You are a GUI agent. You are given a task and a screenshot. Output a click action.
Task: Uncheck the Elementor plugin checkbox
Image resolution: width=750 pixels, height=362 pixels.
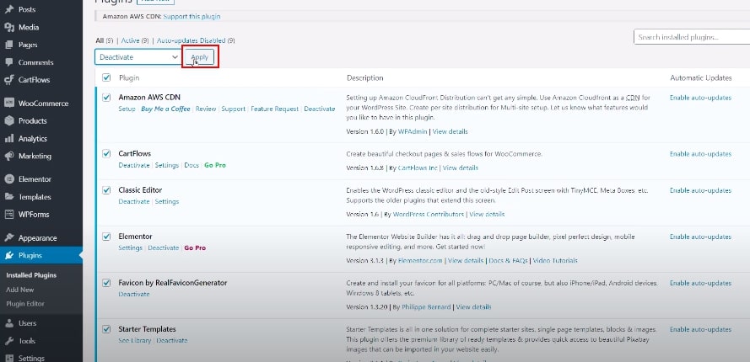click(106, 237)
